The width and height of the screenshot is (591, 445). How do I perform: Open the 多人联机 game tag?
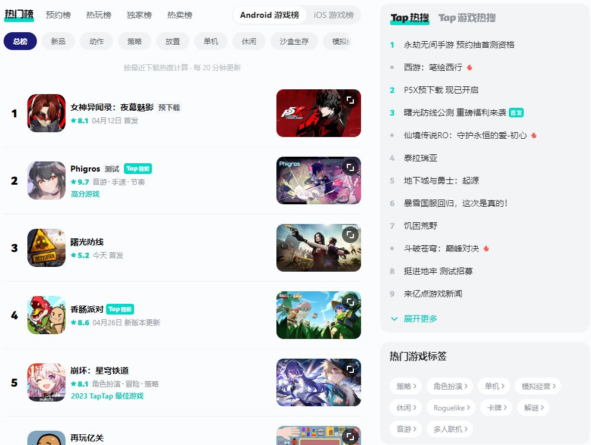coord(450,429)
